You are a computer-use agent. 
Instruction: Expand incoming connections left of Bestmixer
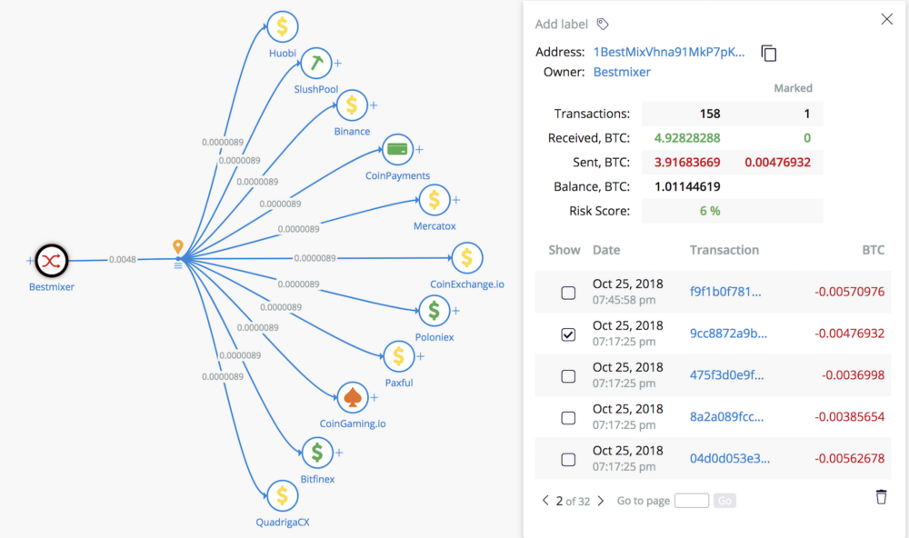pos(30,261)
